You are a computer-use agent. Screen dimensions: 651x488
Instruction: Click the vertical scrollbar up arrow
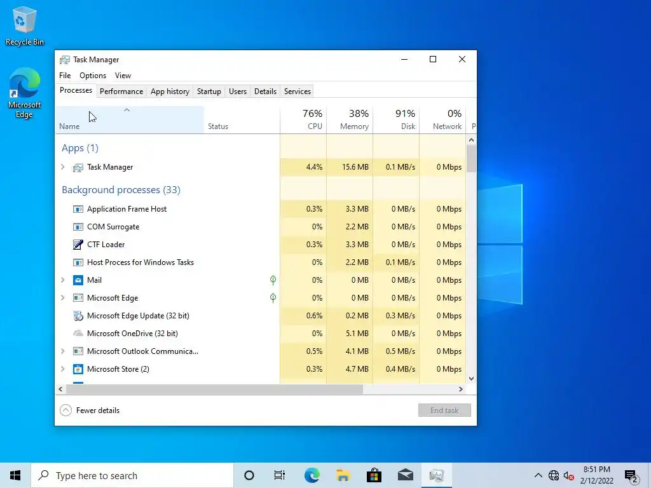click(471, 140)
